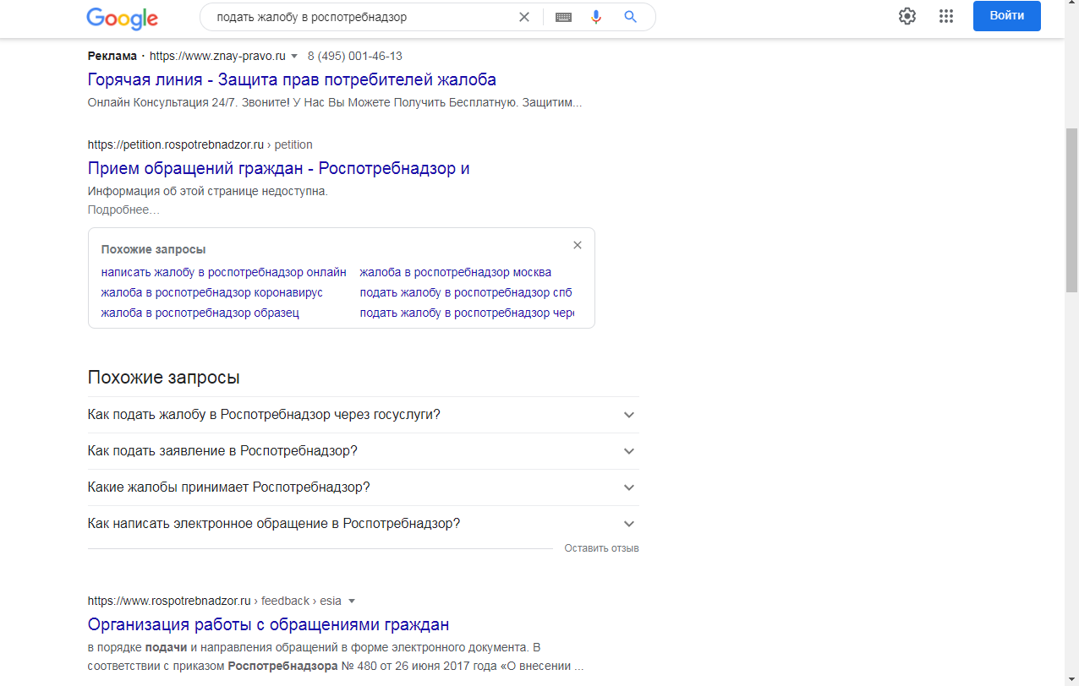
Task: Open ad link Горячая линия - Защита прав потребителей
Action: 292,79
